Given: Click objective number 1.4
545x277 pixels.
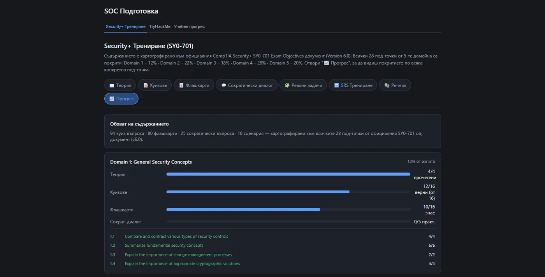Looking at the screenshot, I should coord(113,264).
